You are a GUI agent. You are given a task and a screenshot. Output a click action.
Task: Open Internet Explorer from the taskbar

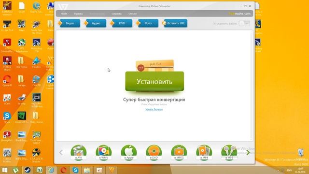tap(51, 170)
